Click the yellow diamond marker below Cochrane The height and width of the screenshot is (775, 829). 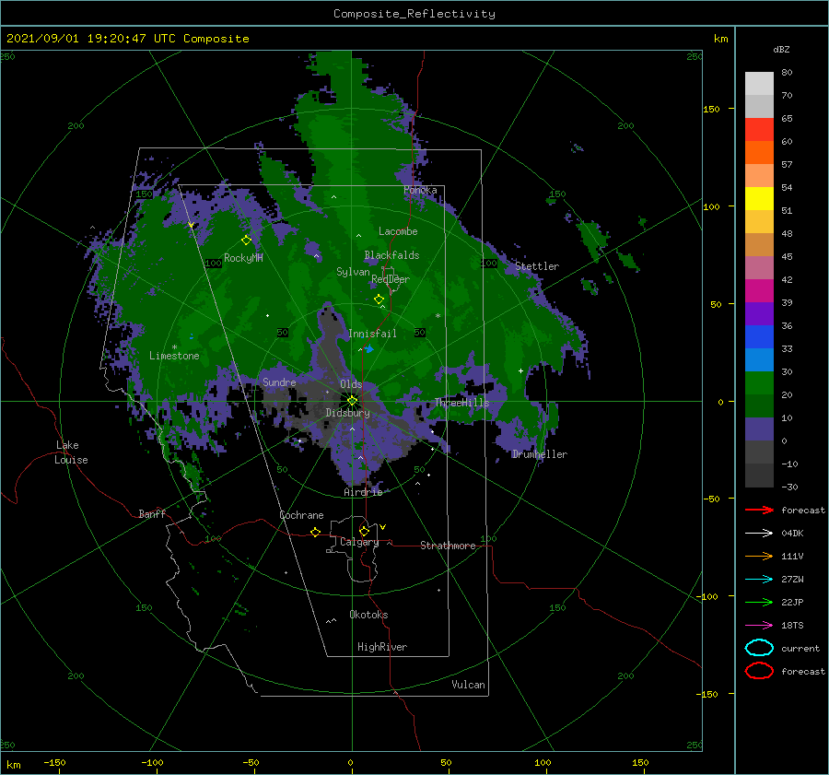(x=315, y=532)
